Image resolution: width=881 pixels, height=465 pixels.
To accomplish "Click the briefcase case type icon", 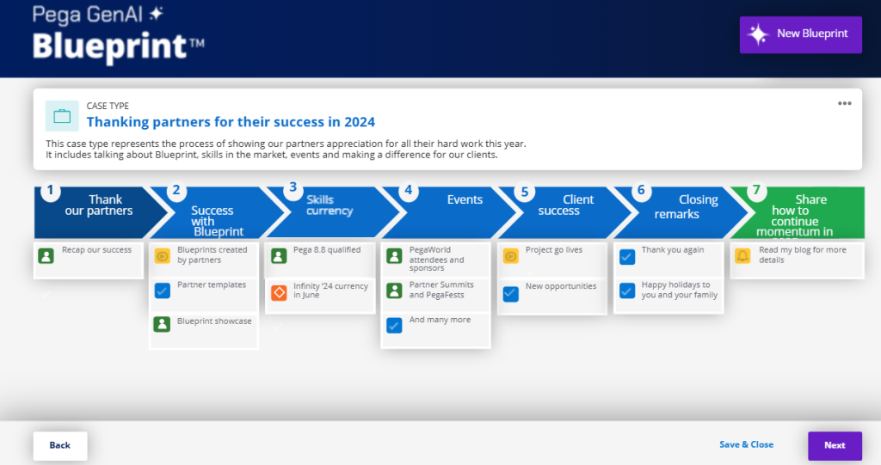I will coord(62,116).
